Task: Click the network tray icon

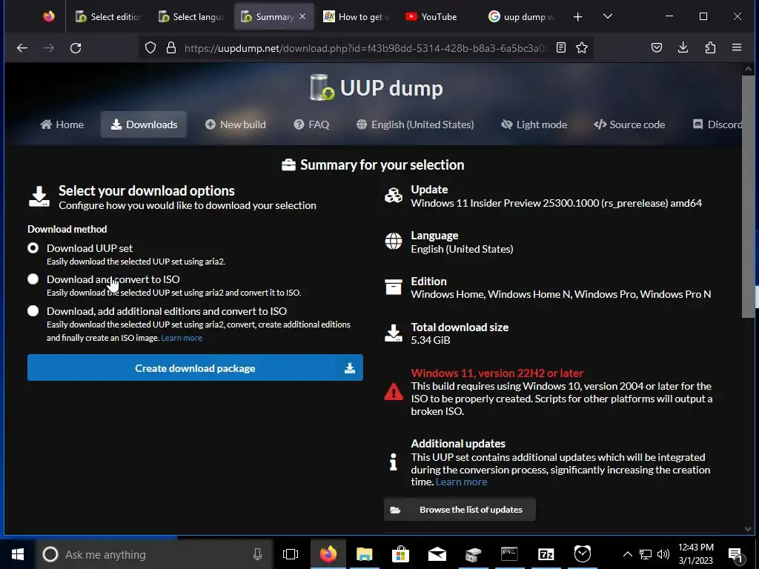Action: pyautogui.click(x=646, y=554)
